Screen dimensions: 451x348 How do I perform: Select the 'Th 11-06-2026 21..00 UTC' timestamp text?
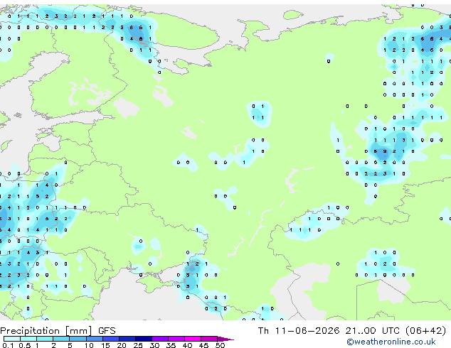point(329,331)
